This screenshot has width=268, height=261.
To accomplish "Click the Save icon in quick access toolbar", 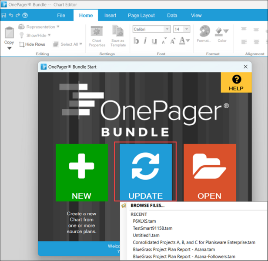I will pos(4,15).
